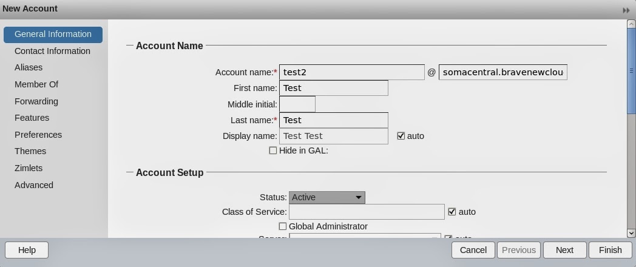
Task: Open Help for the dialog
Action: pyautogui.click(x=27, y=250)
